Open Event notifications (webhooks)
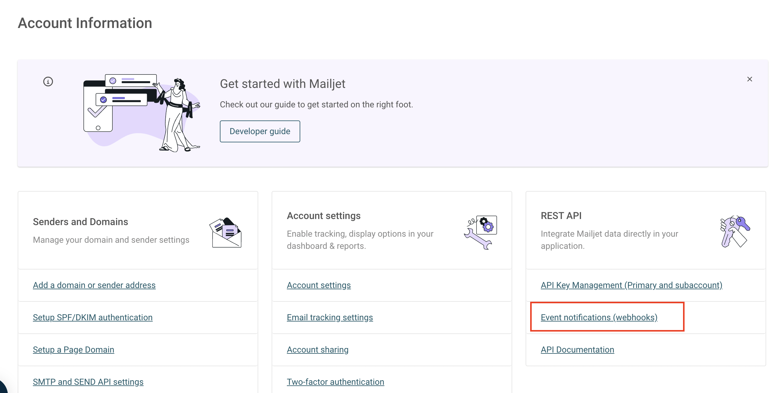Image resolution: width=782 pixels, height=393 pixels. point(599,318)
